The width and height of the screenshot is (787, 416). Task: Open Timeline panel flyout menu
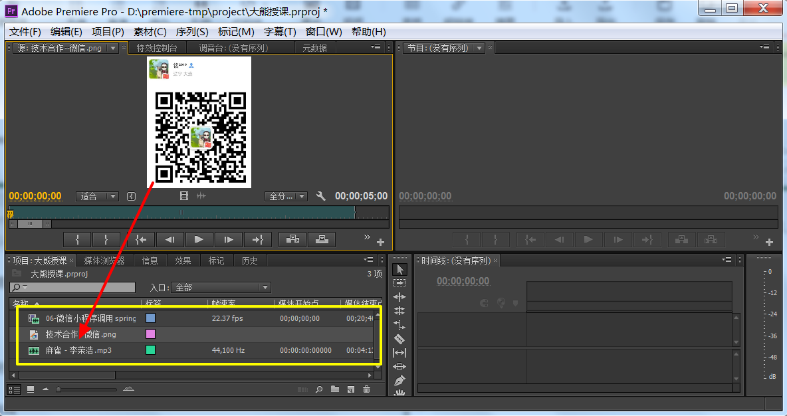click(727, 260)
